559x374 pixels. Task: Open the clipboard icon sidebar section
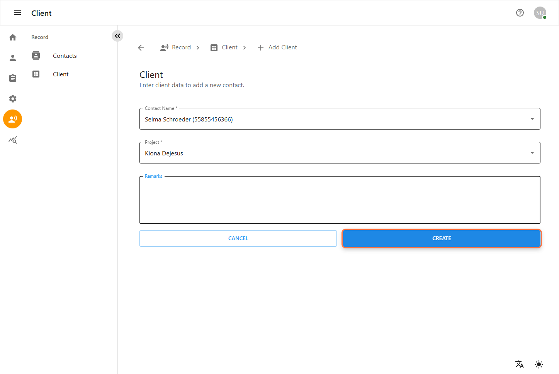(x=13, y=78)
